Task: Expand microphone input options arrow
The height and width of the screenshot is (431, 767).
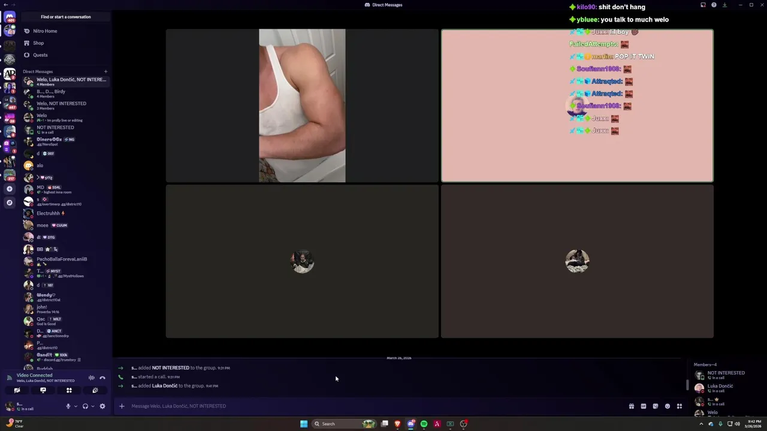Action: 76,406
